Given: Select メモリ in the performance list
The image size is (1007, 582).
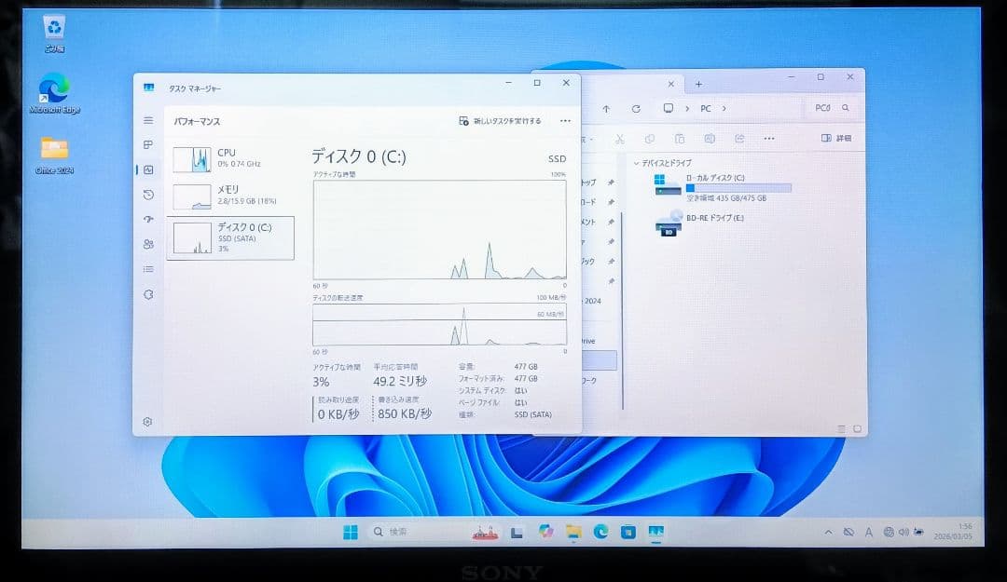Looking at the screenshot, I should coord(229,194).
